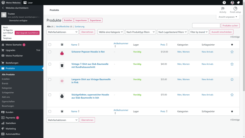Expand the Ansicht anpassen panel
Viewport: 245px width, 138px height.
(228, 17)
